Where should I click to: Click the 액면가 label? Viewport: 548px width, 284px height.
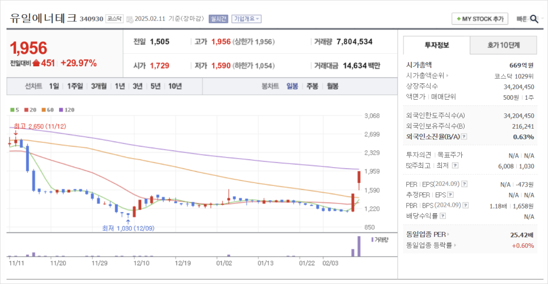point(416,97)
